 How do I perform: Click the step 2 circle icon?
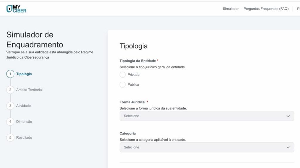tap(10, 90)
